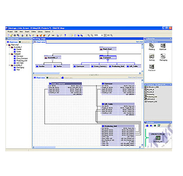Click the Zoom in magnifier toolbar icon

(89, 35)
